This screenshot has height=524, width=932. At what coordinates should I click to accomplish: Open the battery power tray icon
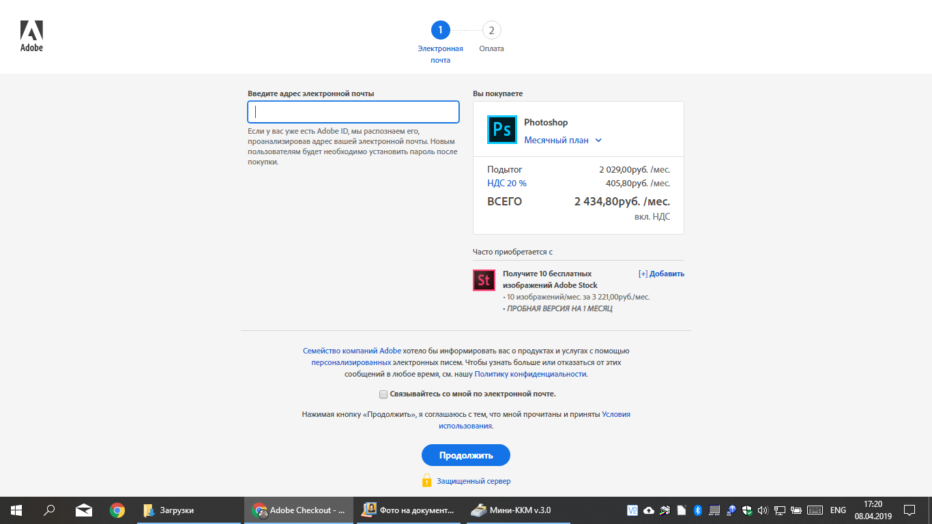point(796,510)
